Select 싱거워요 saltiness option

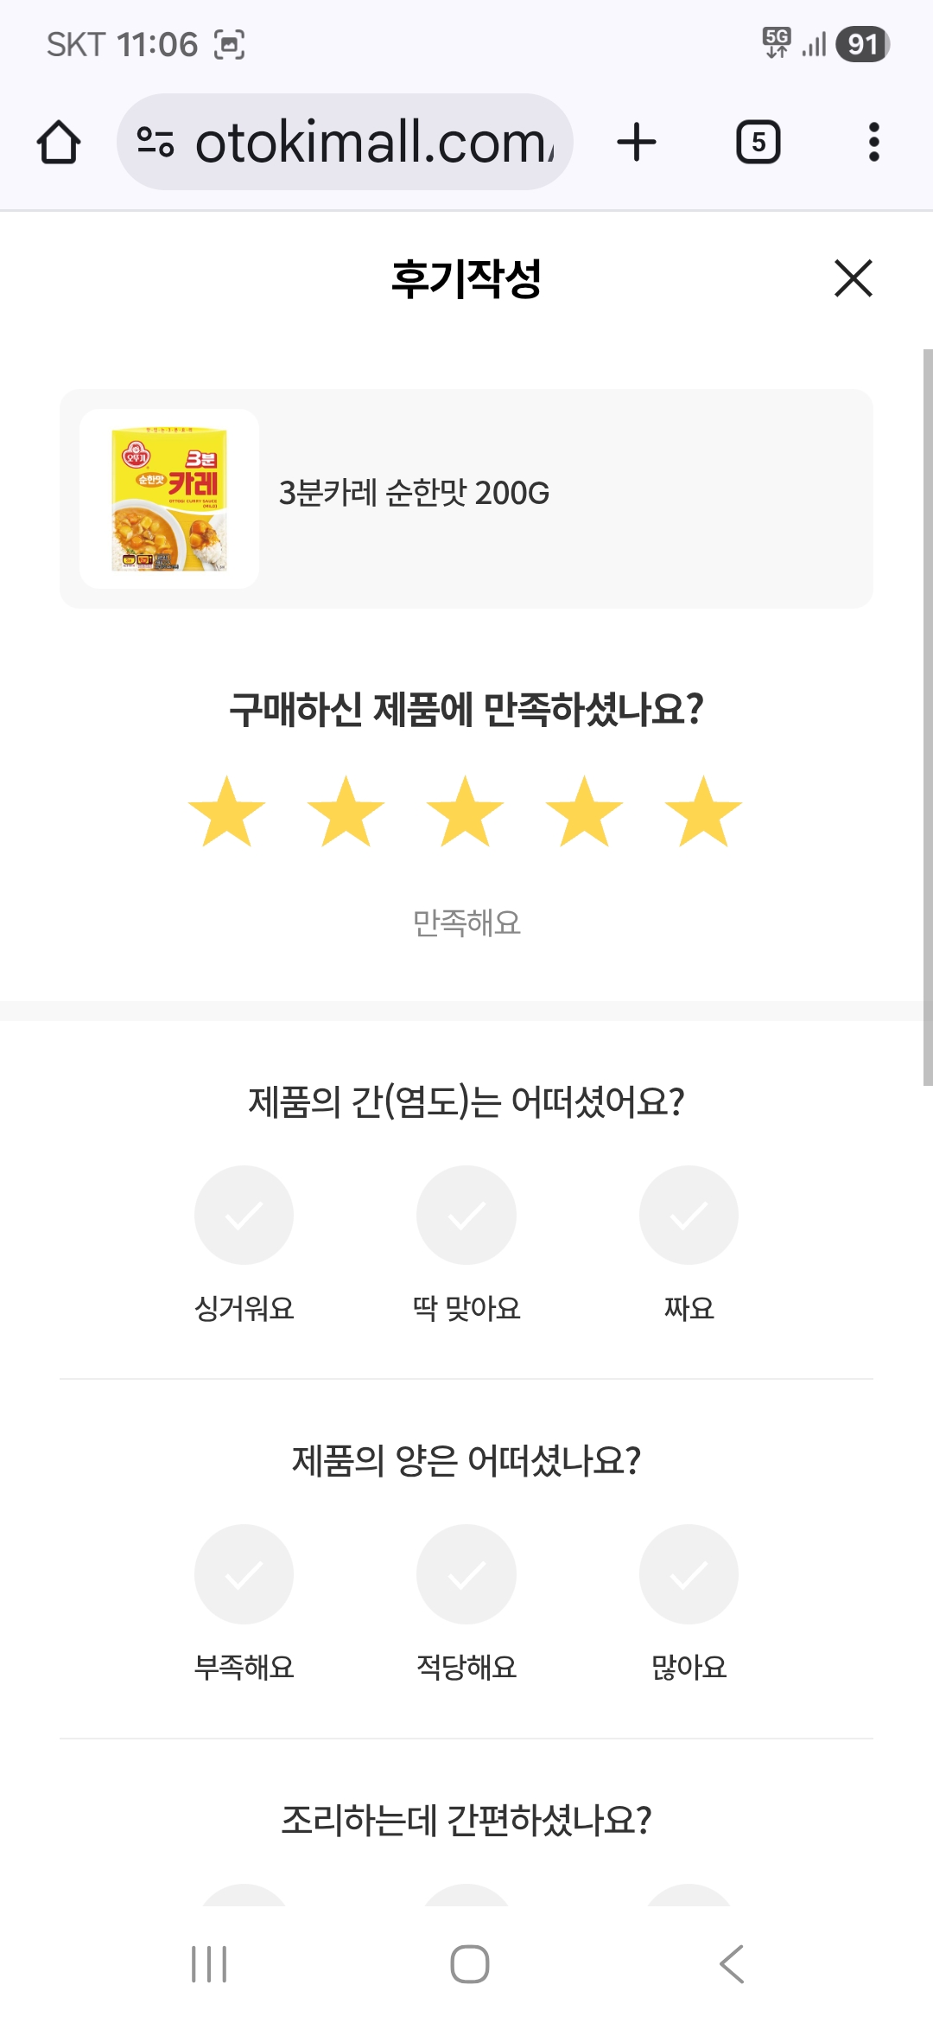[244, 1216]
